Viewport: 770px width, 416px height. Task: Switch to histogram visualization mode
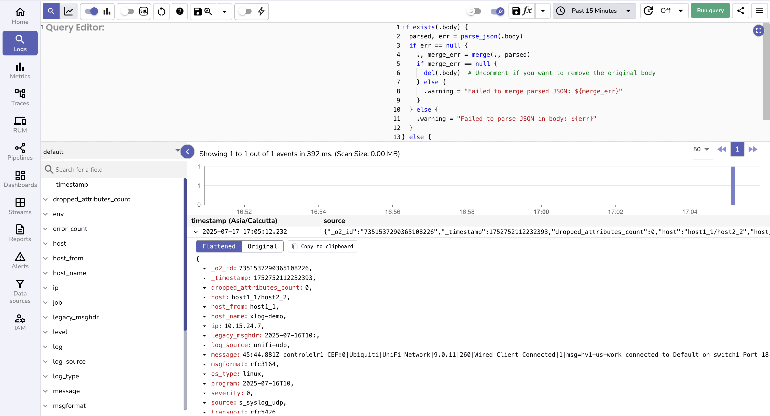click(107, 11)
